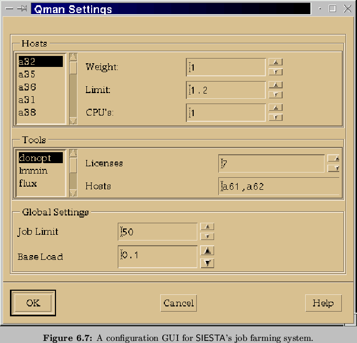
Task: Increase the Weight value with up arrow
Action: [x=276, y=62]
